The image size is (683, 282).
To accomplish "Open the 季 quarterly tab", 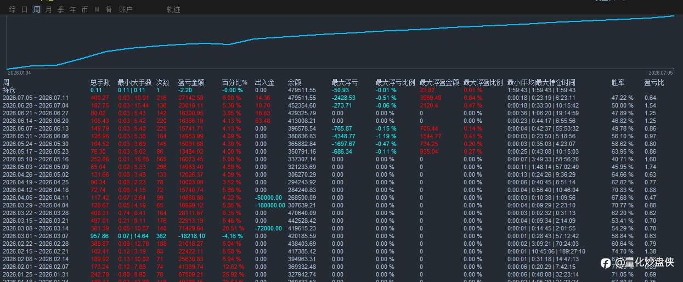I will coord(60,9).
